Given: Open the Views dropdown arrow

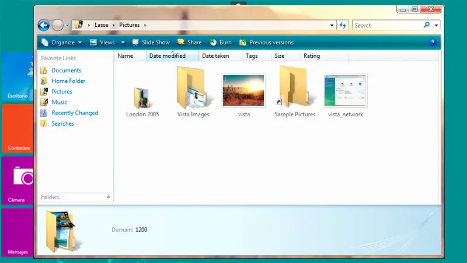Looking at the screenshot, I should click(x=123, y=42).
